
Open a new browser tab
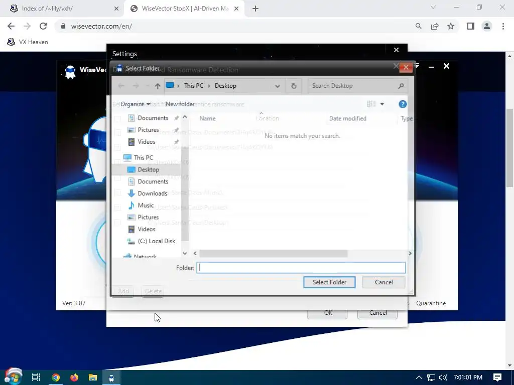coord(255,9)
